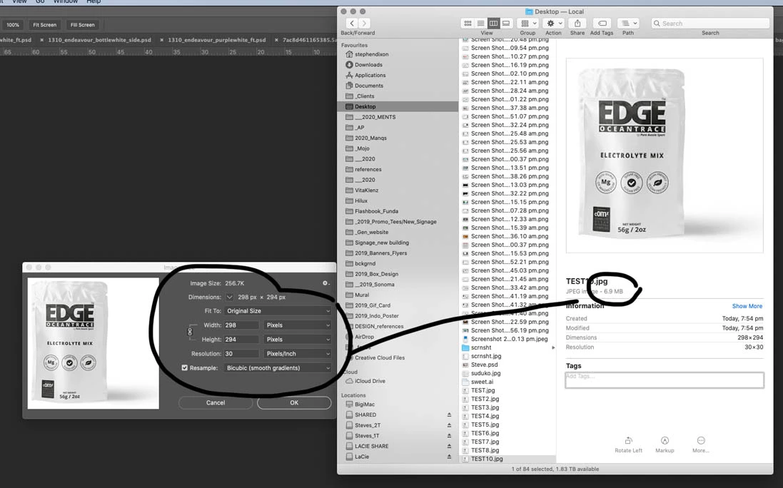Change the Height units dropdown
This screenshot has width=783, height=488.
tap(298, 340)
